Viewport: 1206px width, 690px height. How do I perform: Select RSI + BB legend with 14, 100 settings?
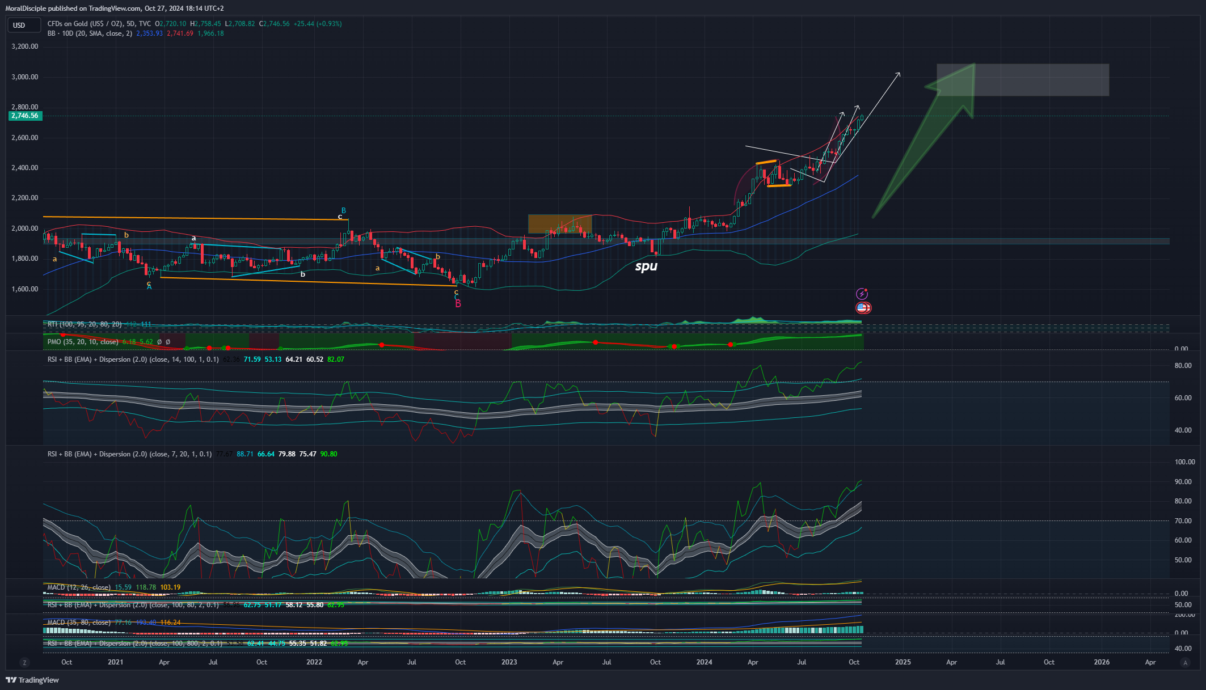point(133,359)
